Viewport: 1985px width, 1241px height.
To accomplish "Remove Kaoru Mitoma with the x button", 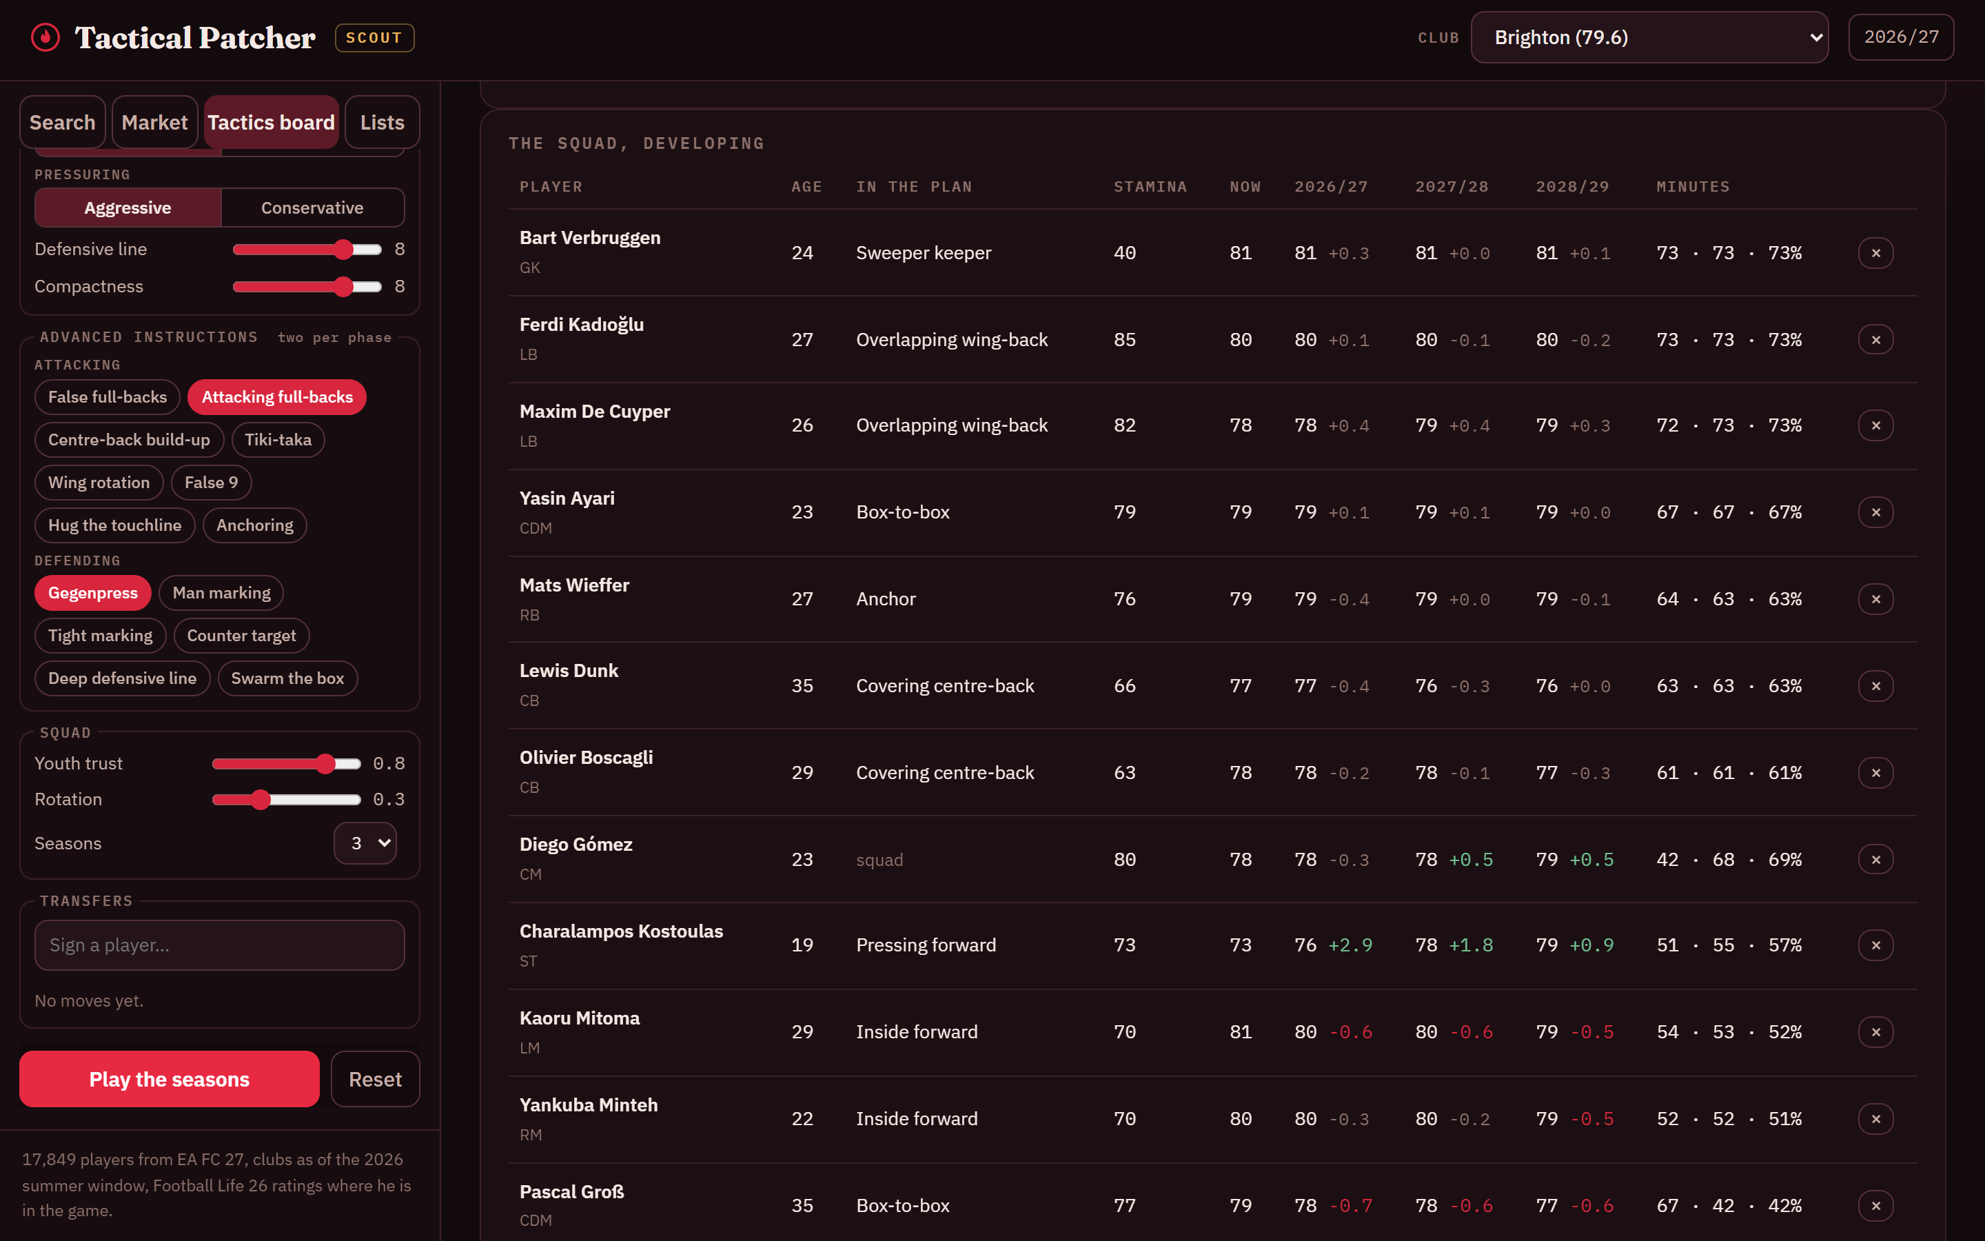I will [x=1875, y=1031].
